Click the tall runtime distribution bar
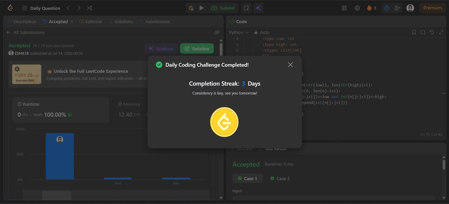Viewport: 449px width, 204px height. tap(60, 156)
